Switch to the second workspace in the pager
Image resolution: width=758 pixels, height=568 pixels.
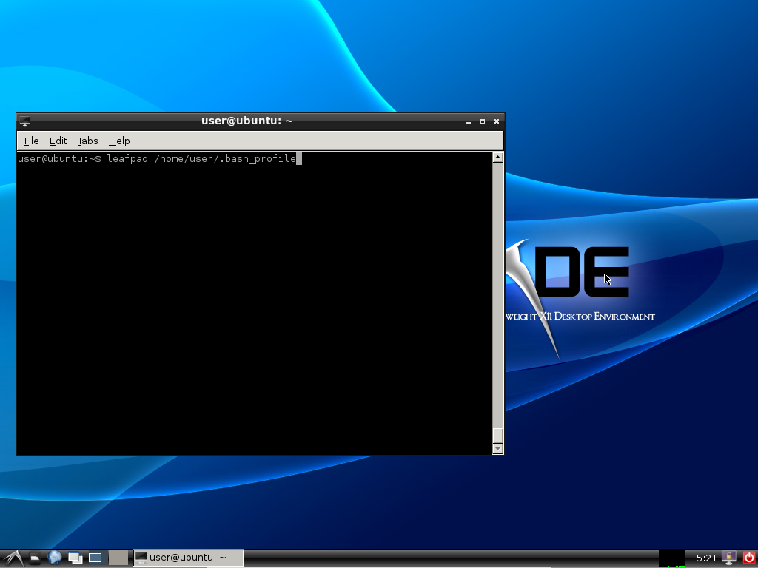(x=118, y=558)
